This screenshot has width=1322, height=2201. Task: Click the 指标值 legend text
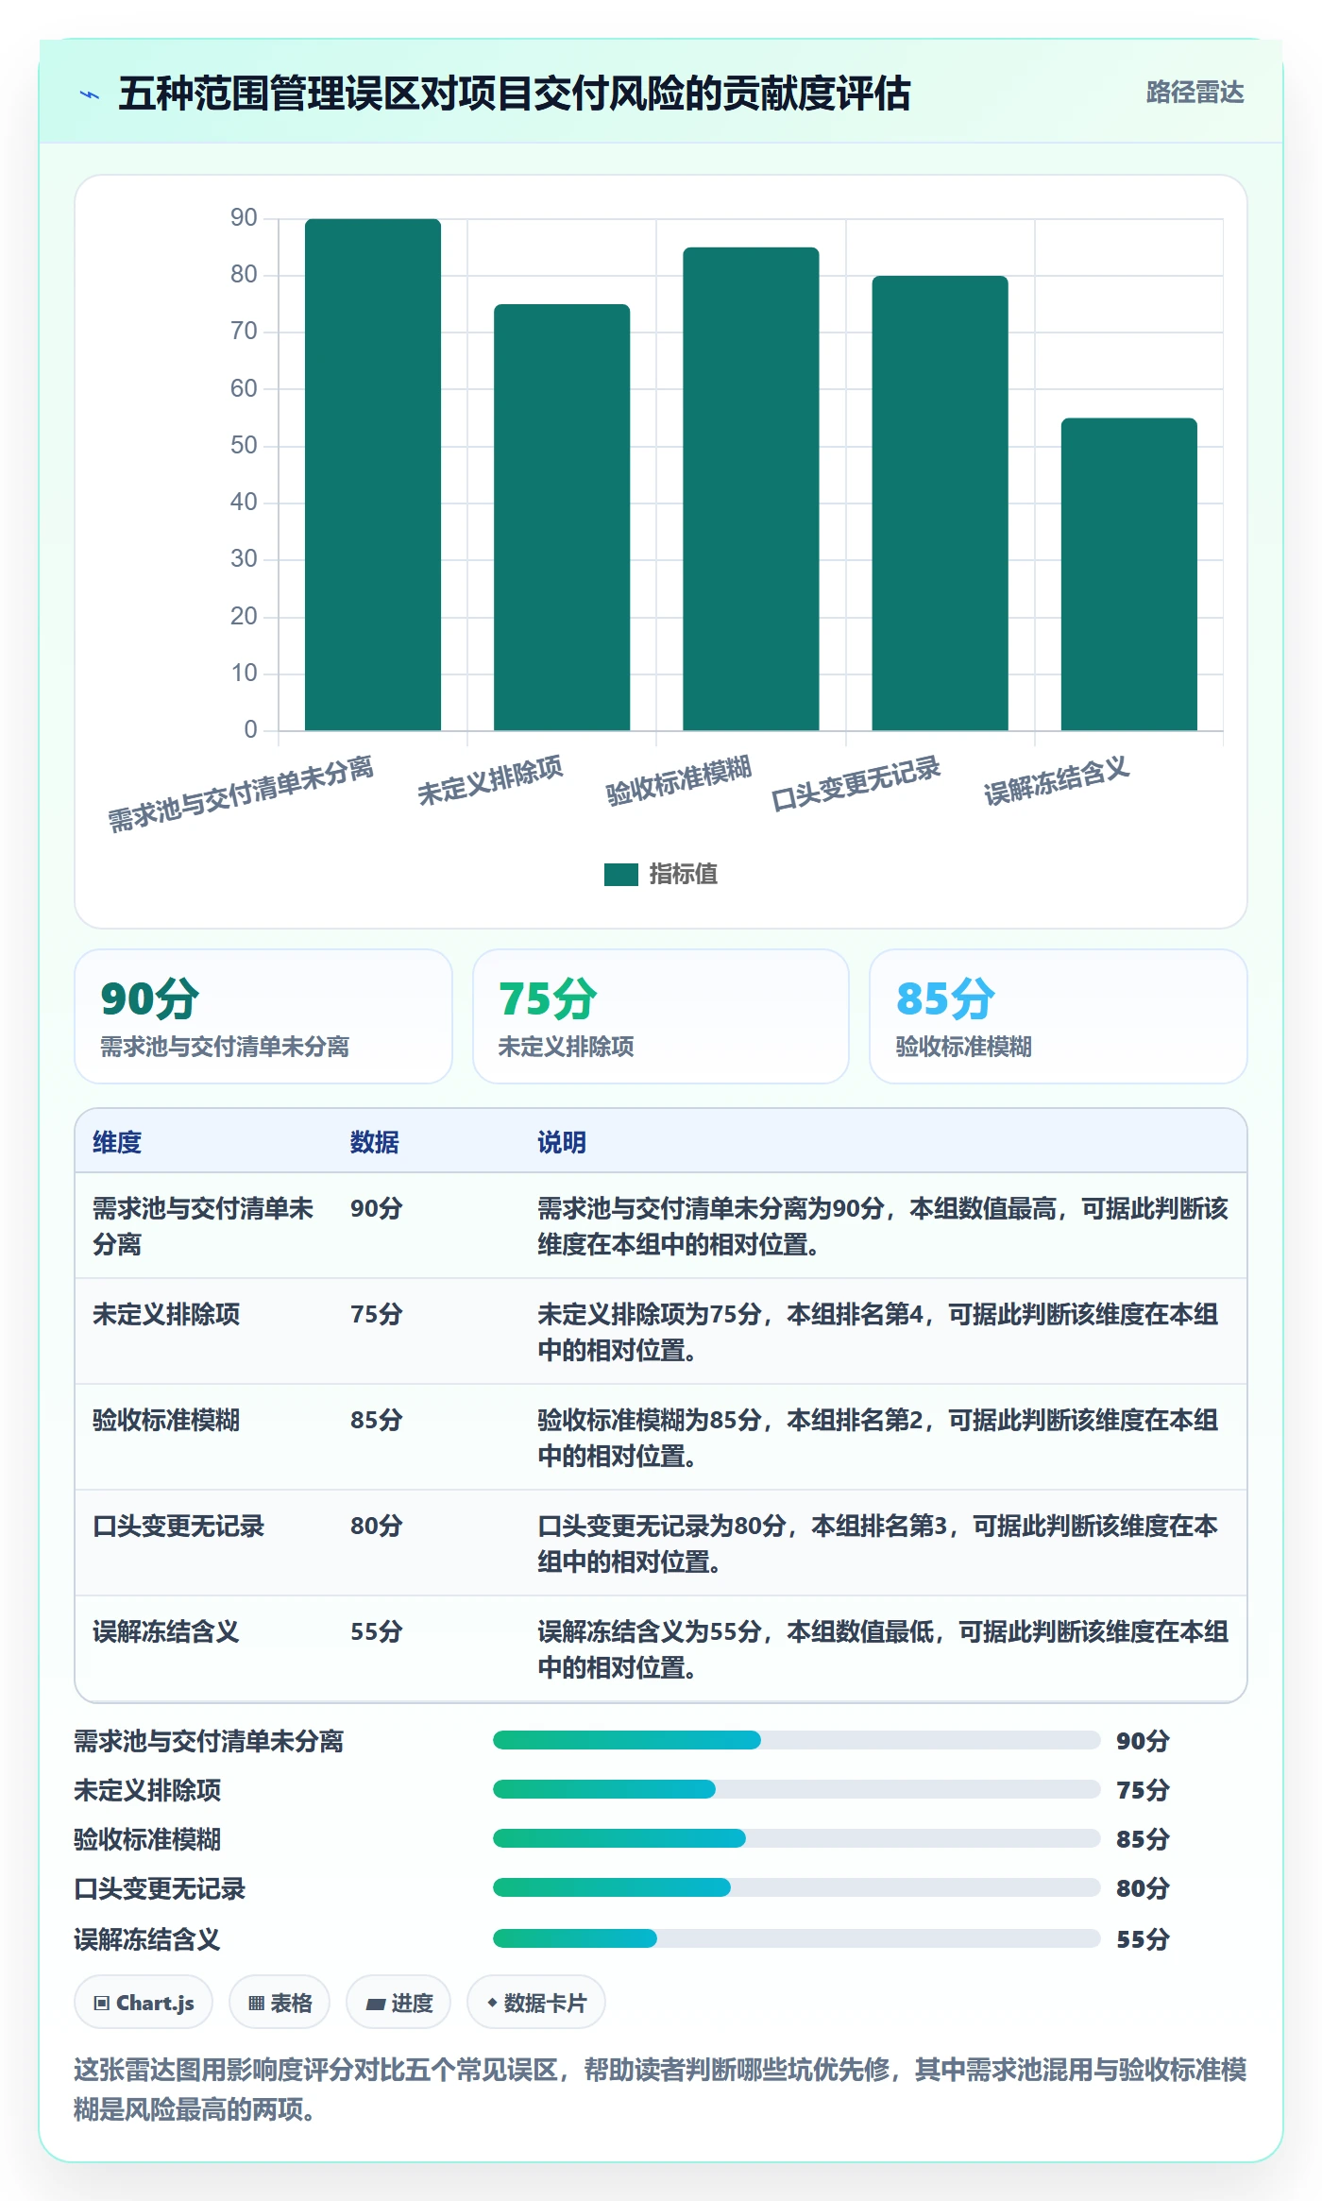(683, 875)
